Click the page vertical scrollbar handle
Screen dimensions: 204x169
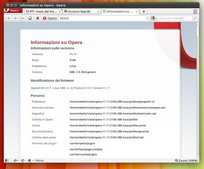[198, 31]
